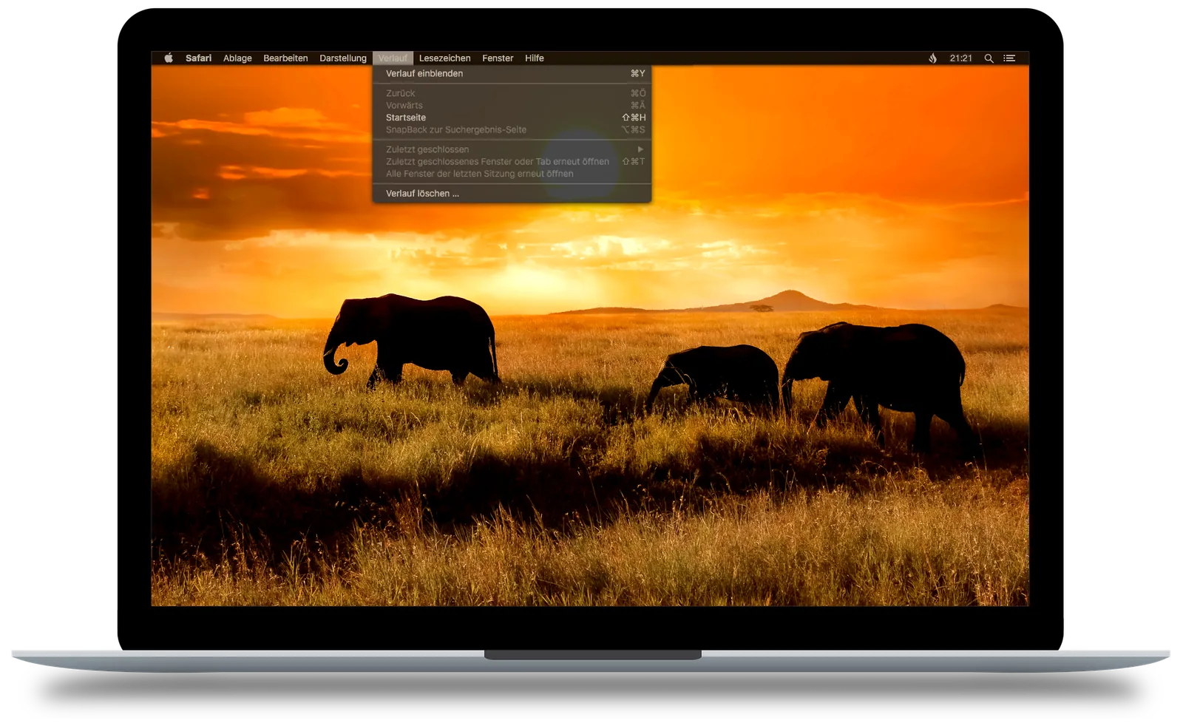Screen dimensions: 1183x723
Task: Select SnapBack zur Suchergebnis-Seite
Action: click(512, 129)
